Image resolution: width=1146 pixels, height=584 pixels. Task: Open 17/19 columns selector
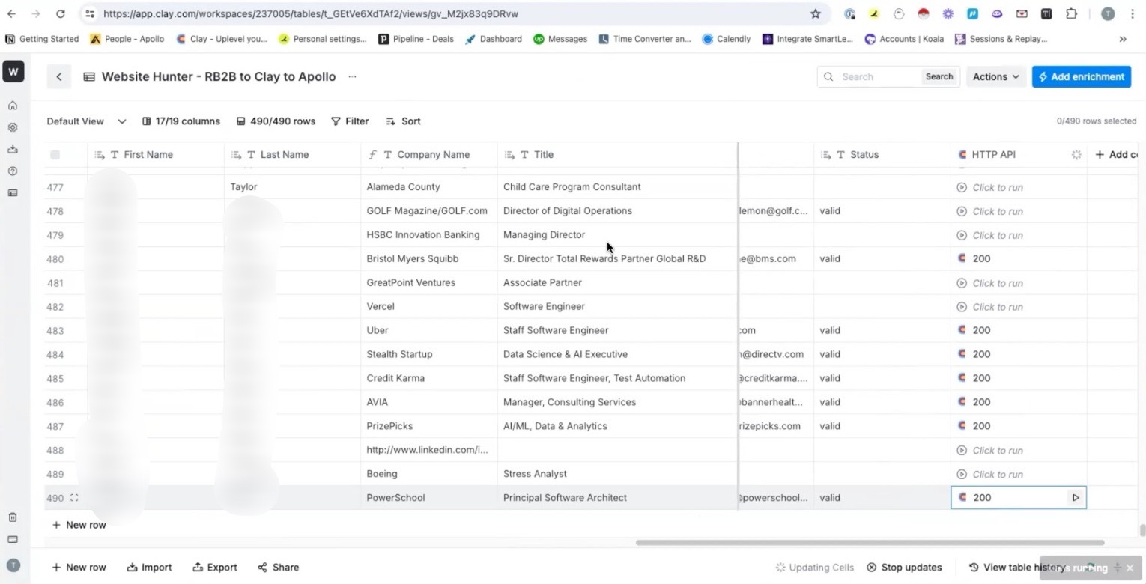click(181, 121)
